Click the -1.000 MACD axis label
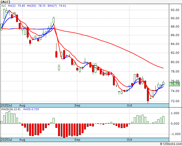Viewport: 182px width, 146px height. tap(175, 134)
